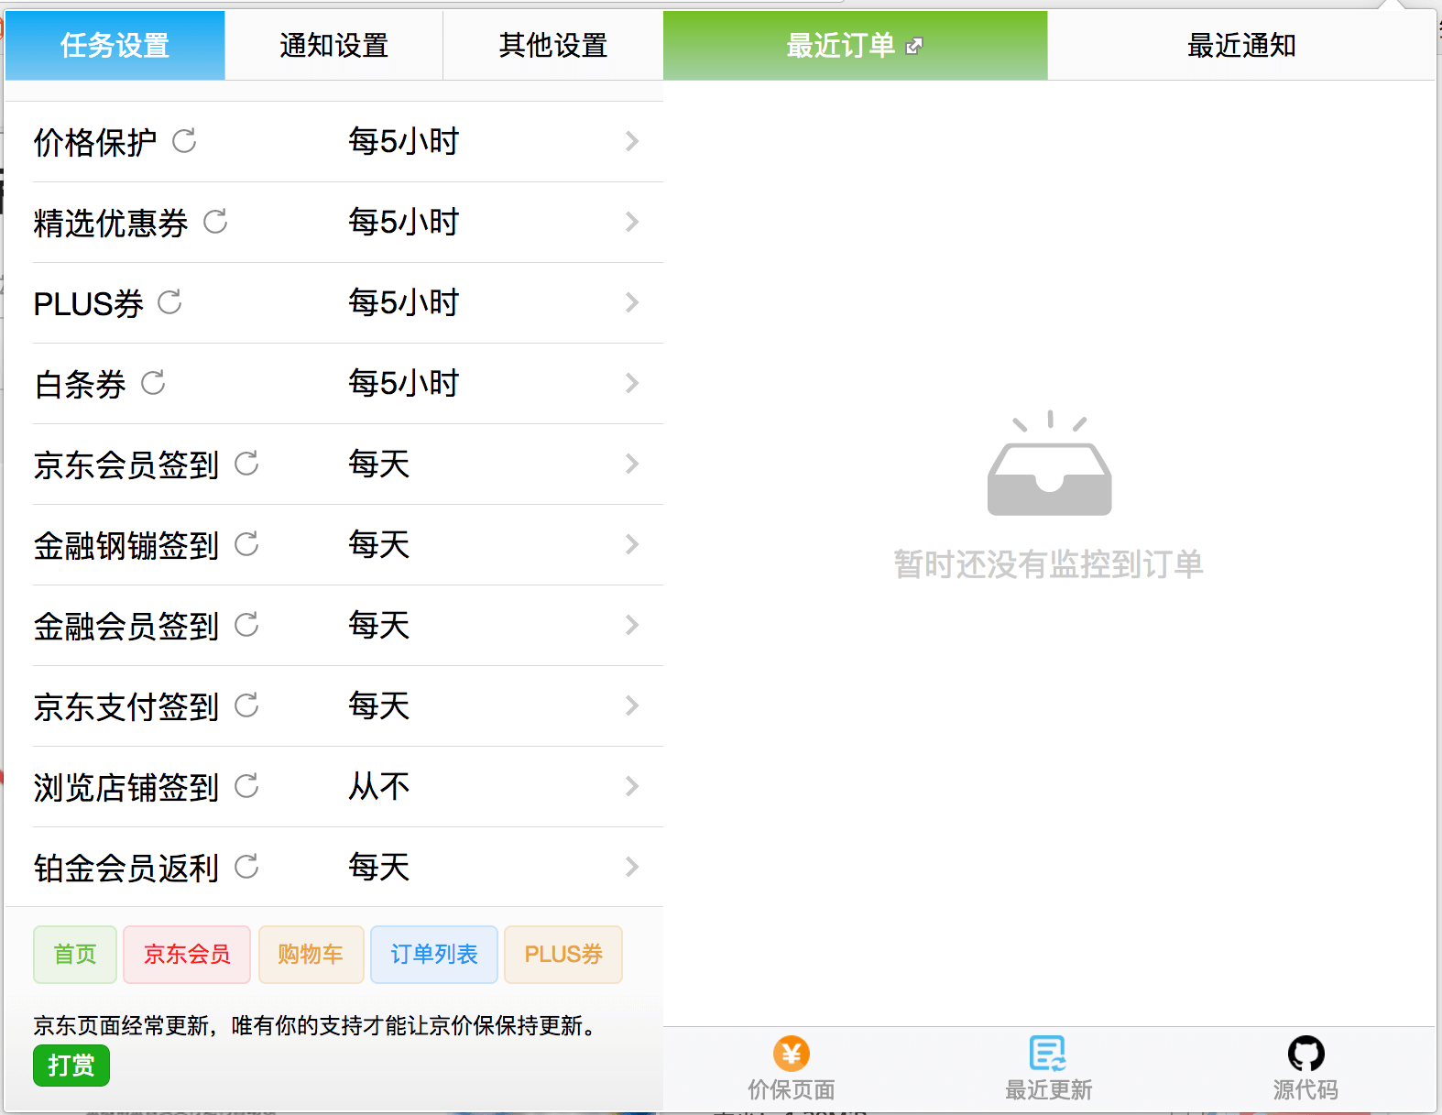The image size is (1442, 1115).
Task: Expand 铂金会员返利 frequency chevron
Action: point(632,867)
